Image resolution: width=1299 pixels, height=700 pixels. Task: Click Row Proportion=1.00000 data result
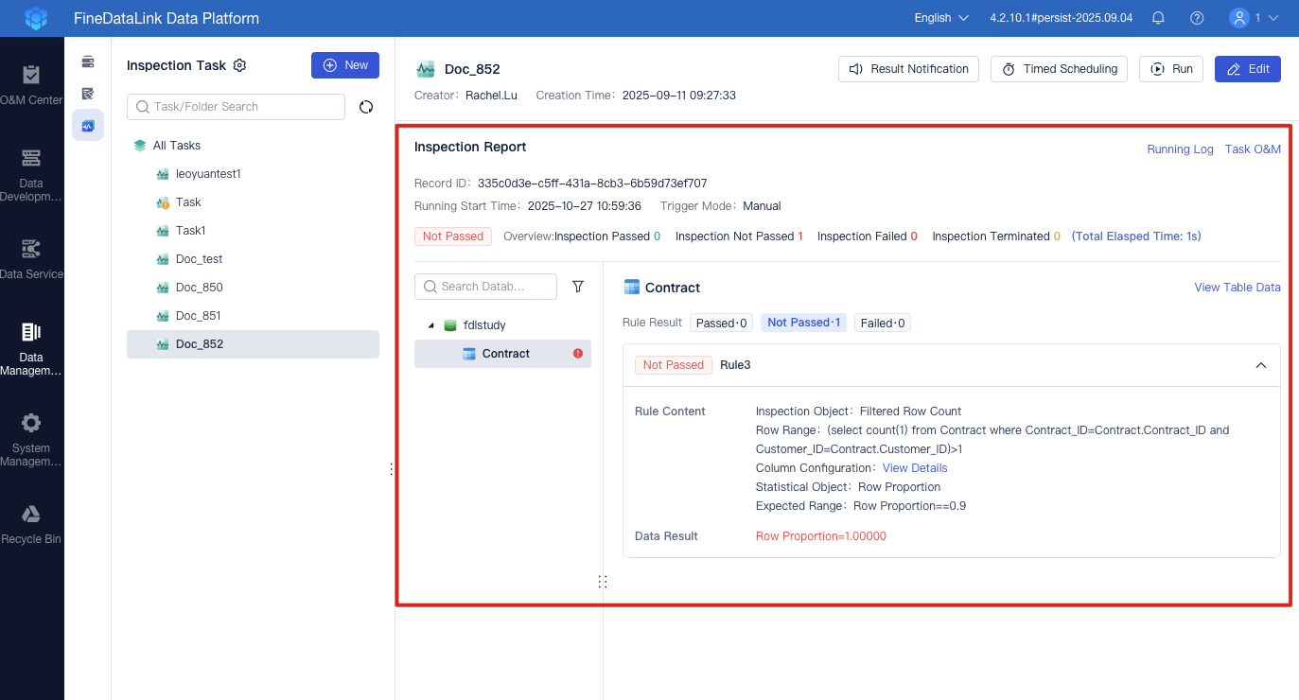tap(821, 536)
